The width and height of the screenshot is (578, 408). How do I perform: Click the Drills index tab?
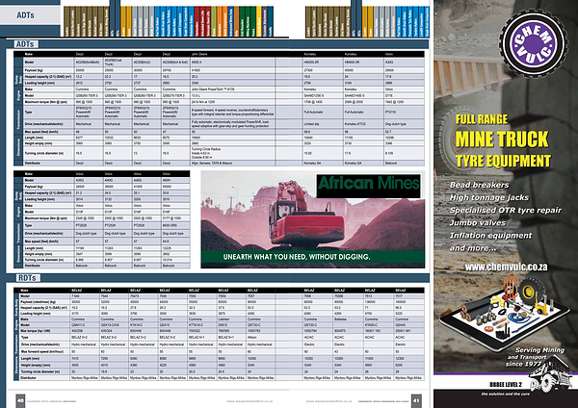click(236, 21)
